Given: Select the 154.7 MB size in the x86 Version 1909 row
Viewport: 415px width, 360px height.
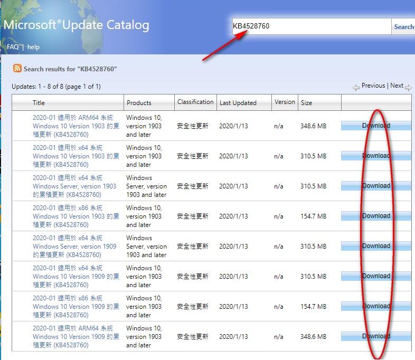Looking at the screenshot, I should [314, 307].
